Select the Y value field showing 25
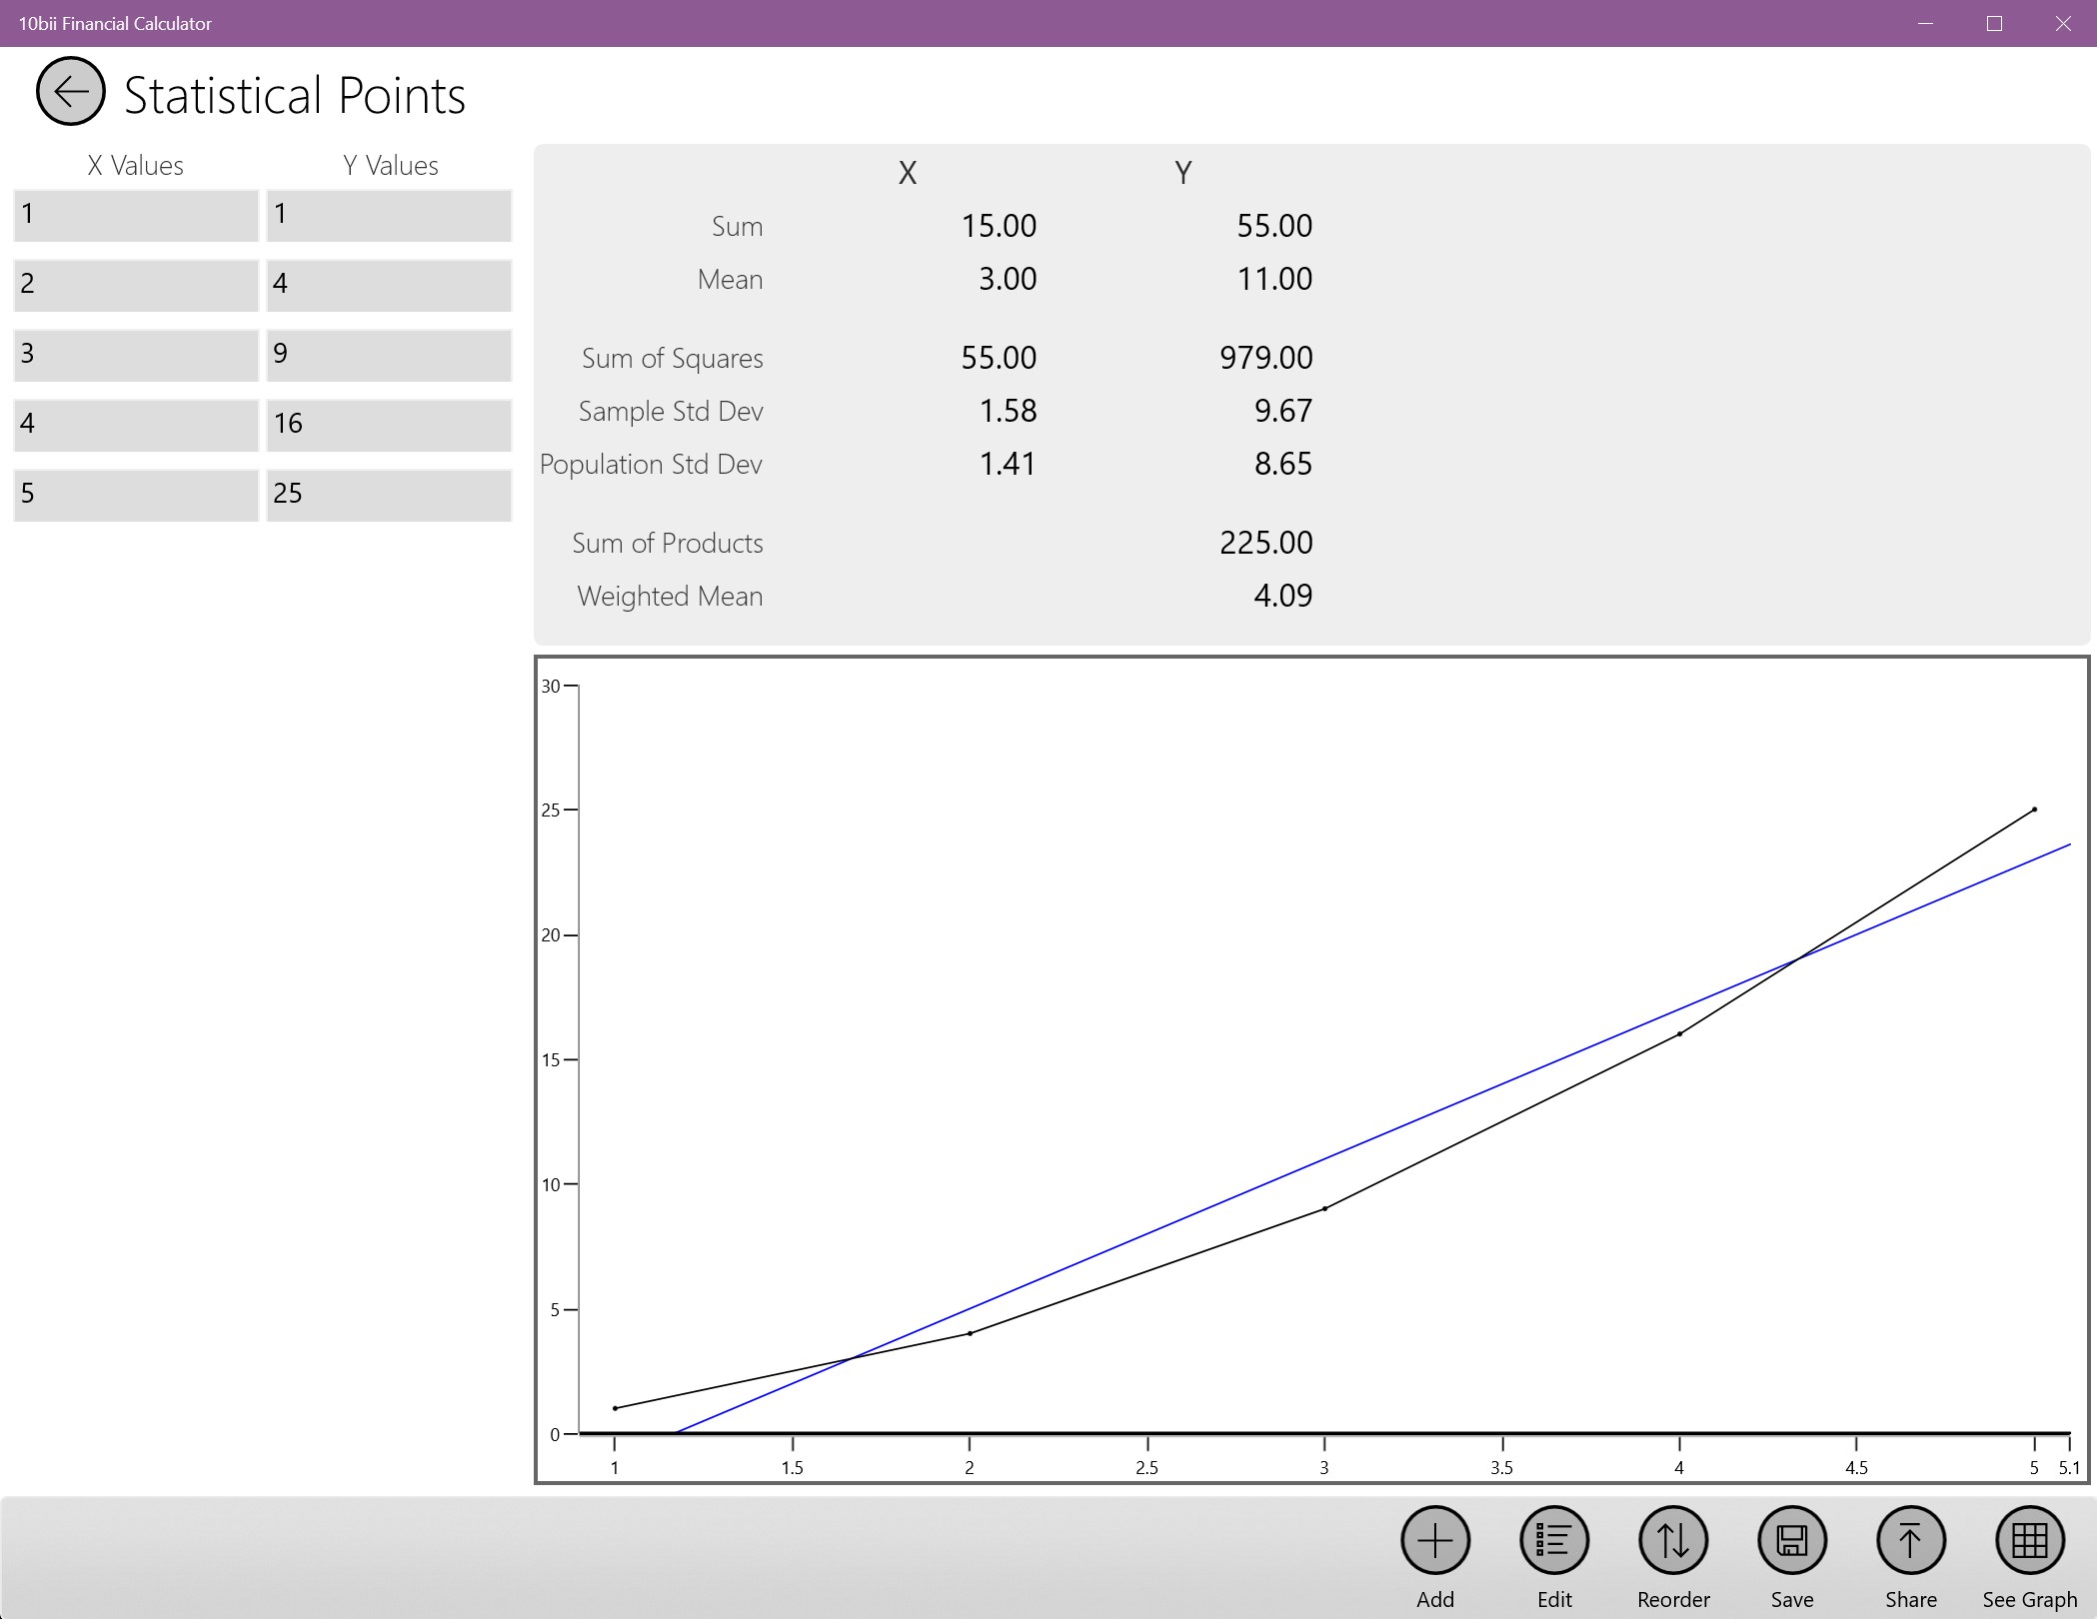 point(389,494)
